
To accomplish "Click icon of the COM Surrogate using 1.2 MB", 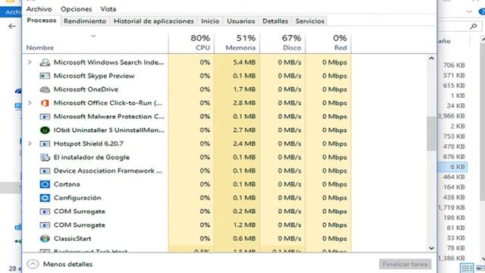I will pos(45,225).
